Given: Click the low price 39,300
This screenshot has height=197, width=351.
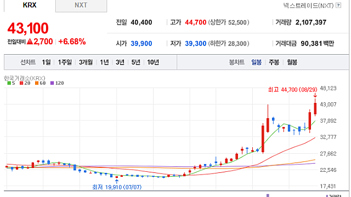Looking at the screenshot, I should (x=195, y=43).
